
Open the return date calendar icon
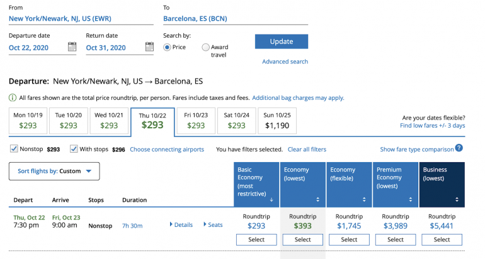149,47
